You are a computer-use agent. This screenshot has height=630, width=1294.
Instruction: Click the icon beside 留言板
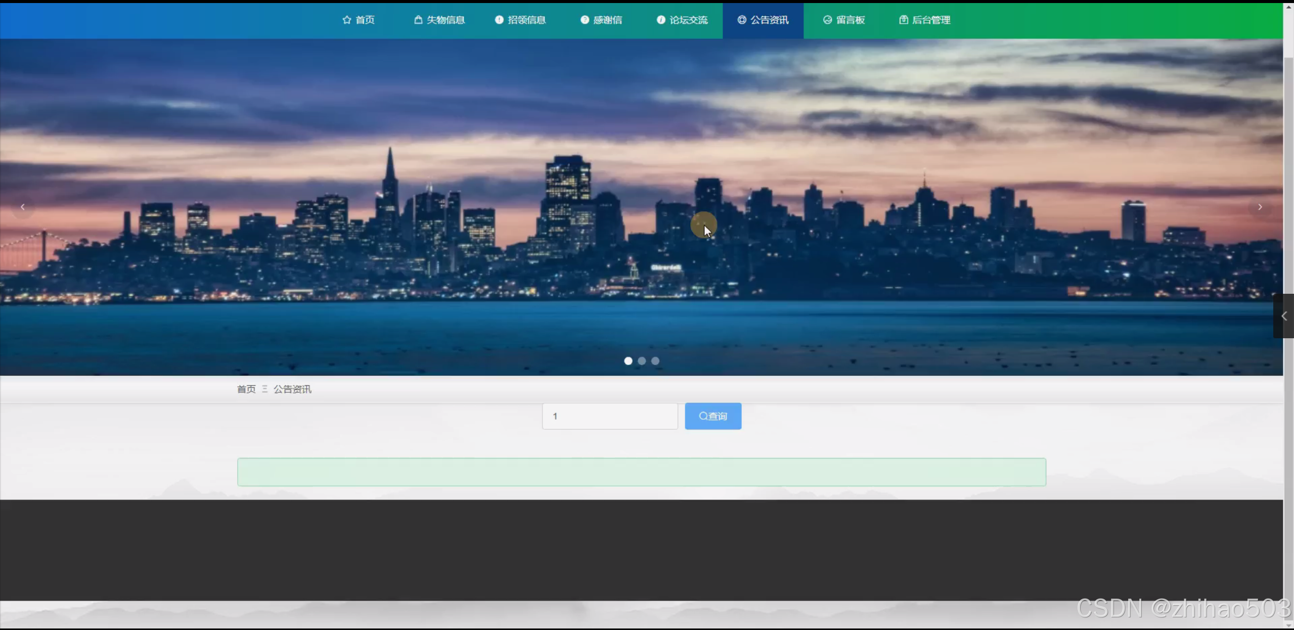click(x=827, y=20)
